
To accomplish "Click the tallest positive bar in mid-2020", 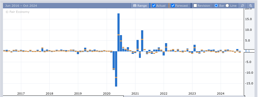I will coord(119,32).
